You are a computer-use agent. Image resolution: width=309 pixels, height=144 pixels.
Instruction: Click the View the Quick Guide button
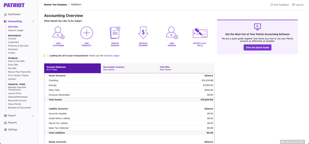tap(257, 47)
